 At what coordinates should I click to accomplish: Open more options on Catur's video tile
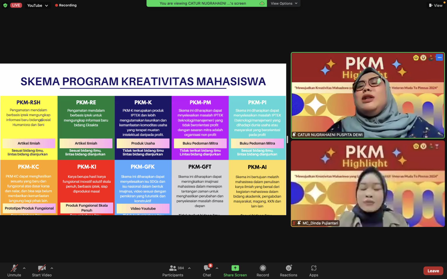coord(439,57)
